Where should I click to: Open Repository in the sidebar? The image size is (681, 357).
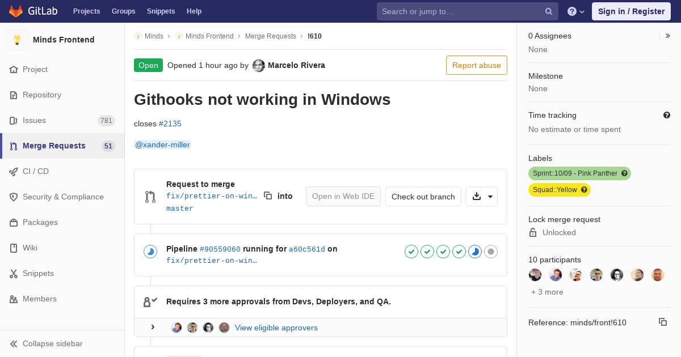point(62,95)
